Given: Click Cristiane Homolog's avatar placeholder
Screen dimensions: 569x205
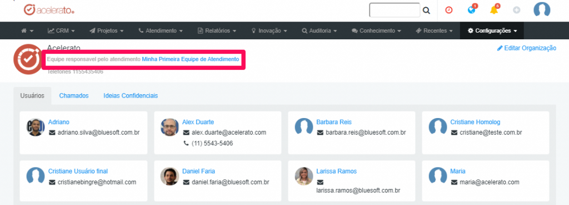Looking at the screenshot, I should pyautogui.click(x=438, y=127).
